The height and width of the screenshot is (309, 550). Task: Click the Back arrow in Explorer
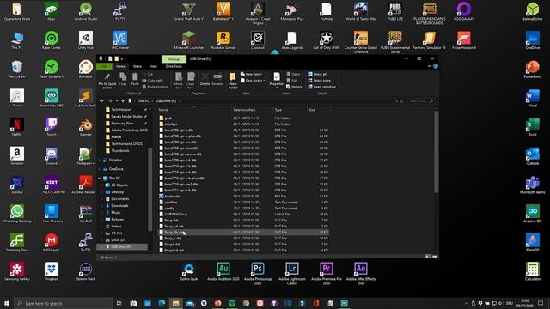coord(101,101)
